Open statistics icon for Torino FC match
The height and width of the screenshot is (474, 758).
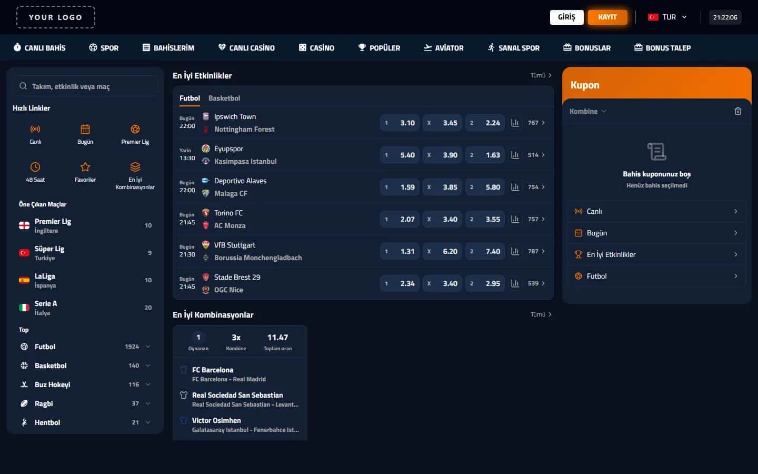515,219
